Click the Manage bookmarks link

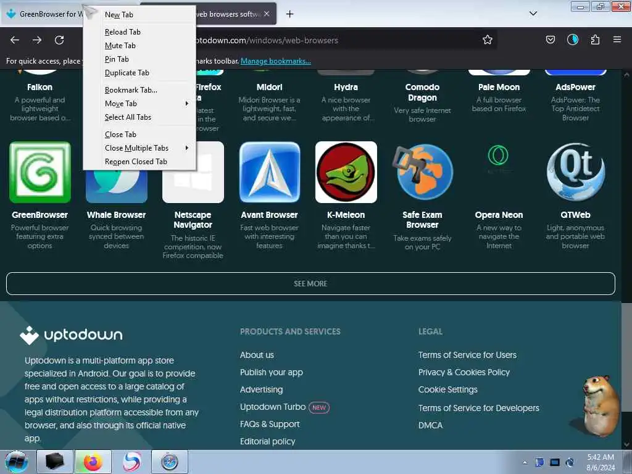pyautogui.click(x=276, y=61)
